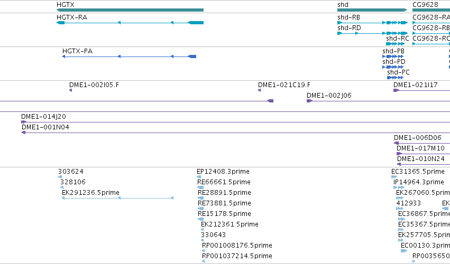Click the RP001008176.5prime EST label
Viewport: 450px width, 264px height.
click(x=237, y=246)
